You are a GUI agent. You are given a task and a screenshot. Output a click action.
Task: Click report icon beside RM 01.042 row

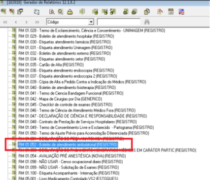tap(14, 99)
